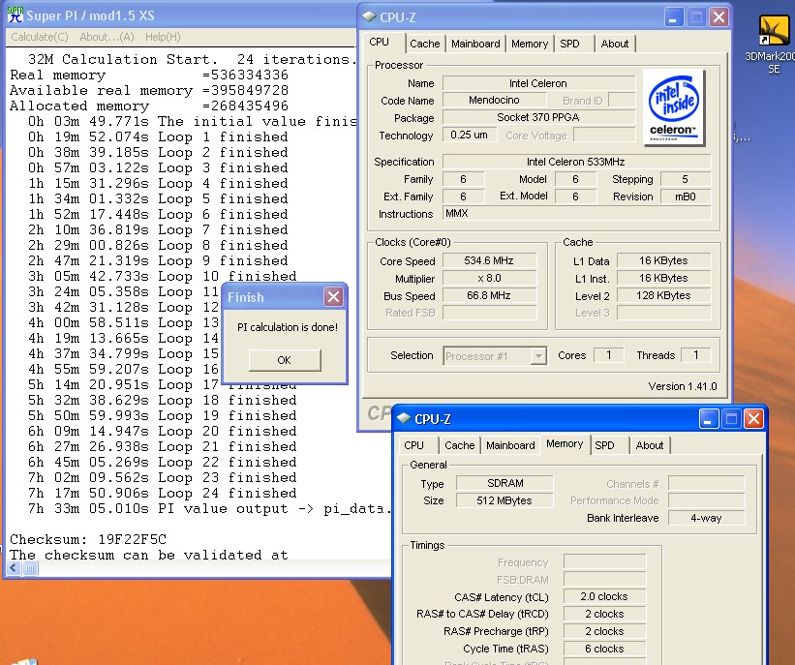The width and height of the screenshot is (795, 665).
Task: Click the Specification field Intel Celeron 533MHz
Action: 576,162
